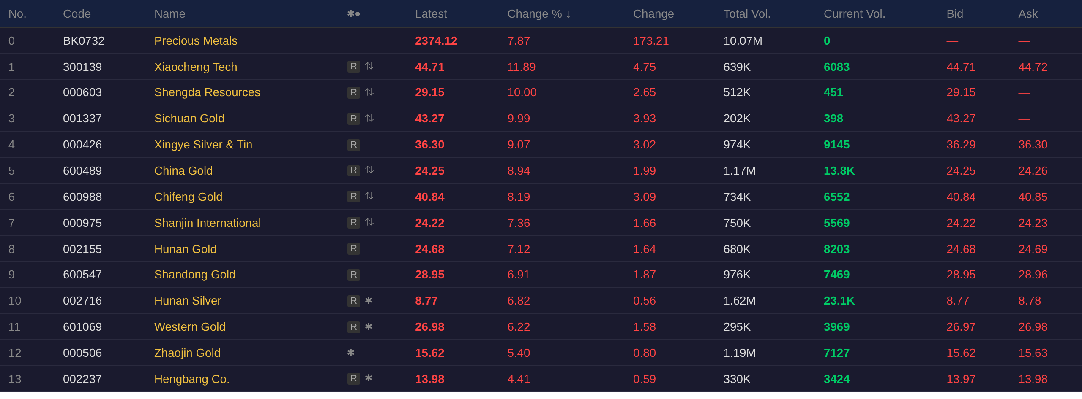Open the Shanjin International stock

208,223
